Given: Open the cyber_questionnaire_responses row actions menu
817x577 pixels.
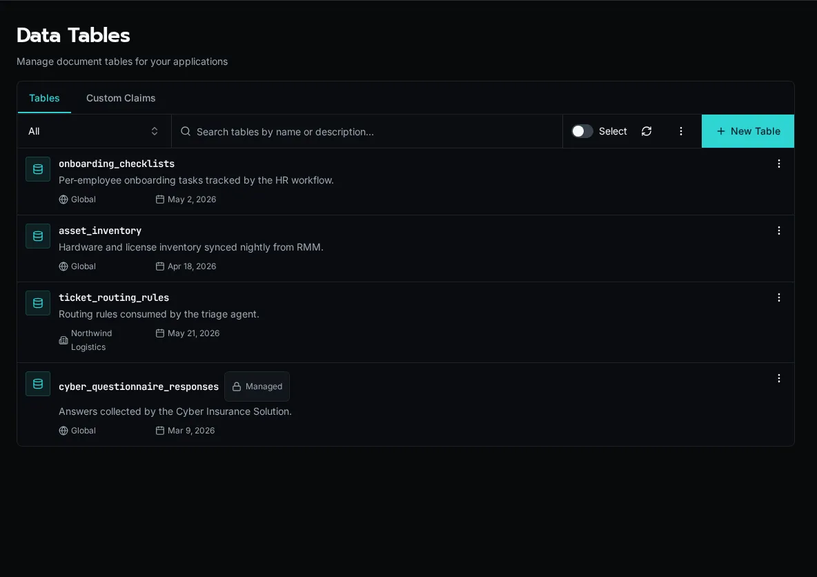Looking at the screenshot, I should (778, 378).
